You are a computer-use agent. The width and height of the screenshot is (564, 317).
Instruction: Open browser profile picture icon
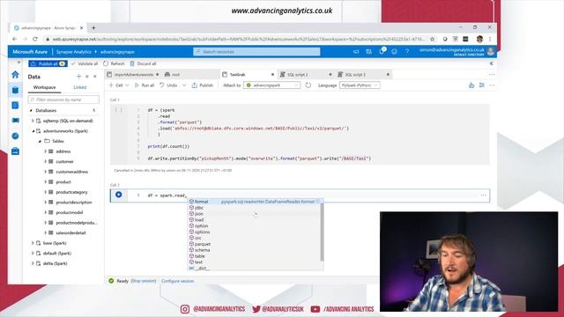pyautogui.click(x=479, y=39)
